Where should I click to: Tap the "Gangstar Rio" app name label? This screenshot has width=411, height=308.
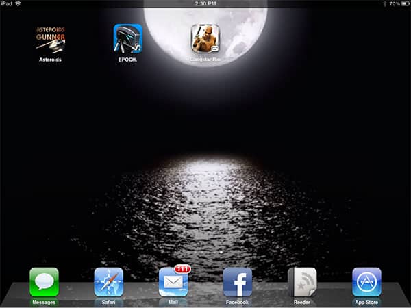[x=206, y=60]
